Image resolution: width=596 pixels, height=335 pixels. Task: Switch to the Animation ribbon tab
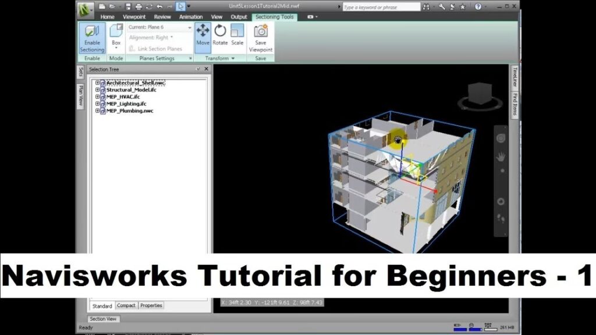[191, 17]
